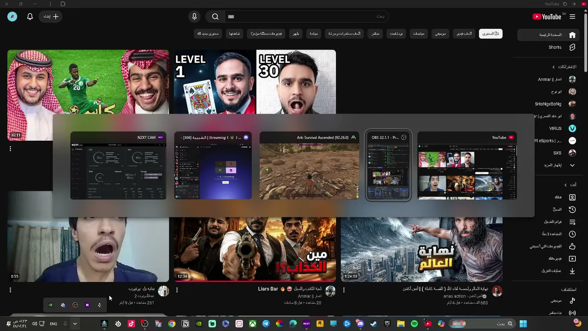Collapse the system tray hidden icons chevron
This screenshot has height=331, width=588.
[75, 324]
